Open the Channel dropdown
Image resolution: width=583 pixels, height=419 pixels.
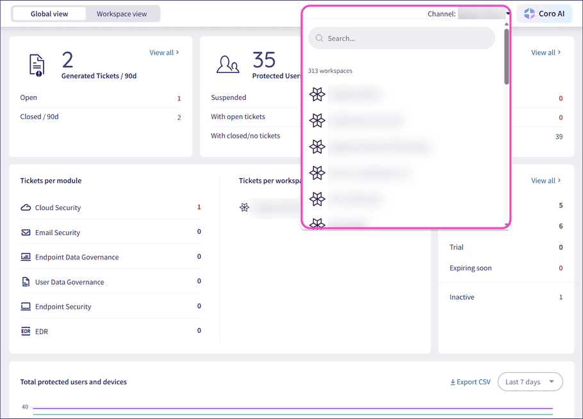484,13
